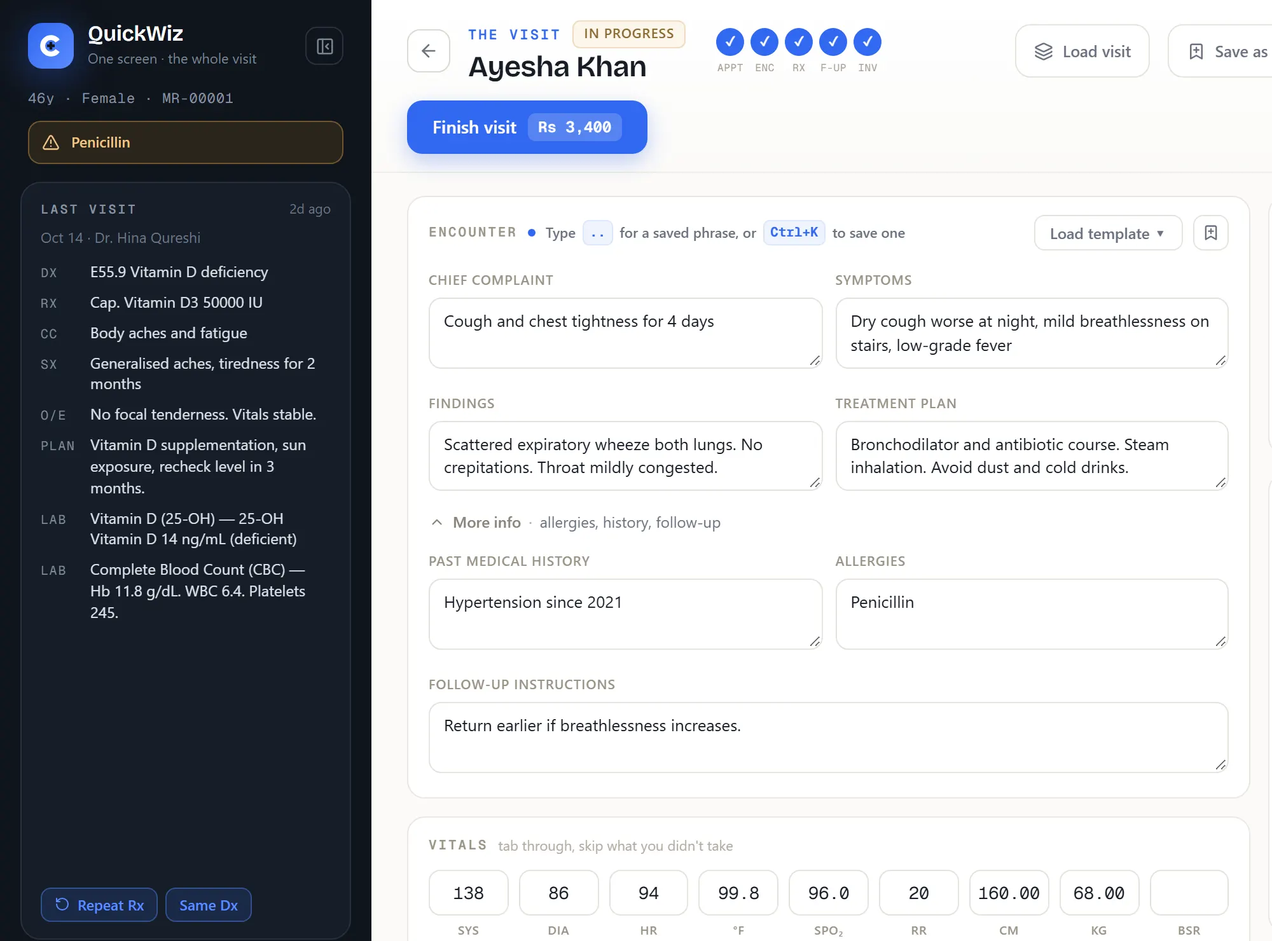Click the Follow-up Instructions resize handle
Image resolution: width=1272 pixels, height=941 pixels.
click(x=1220, y=765)
